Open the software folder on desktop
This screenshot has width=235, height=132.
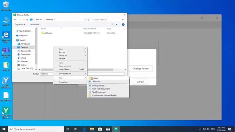click(x=6, y=66)
